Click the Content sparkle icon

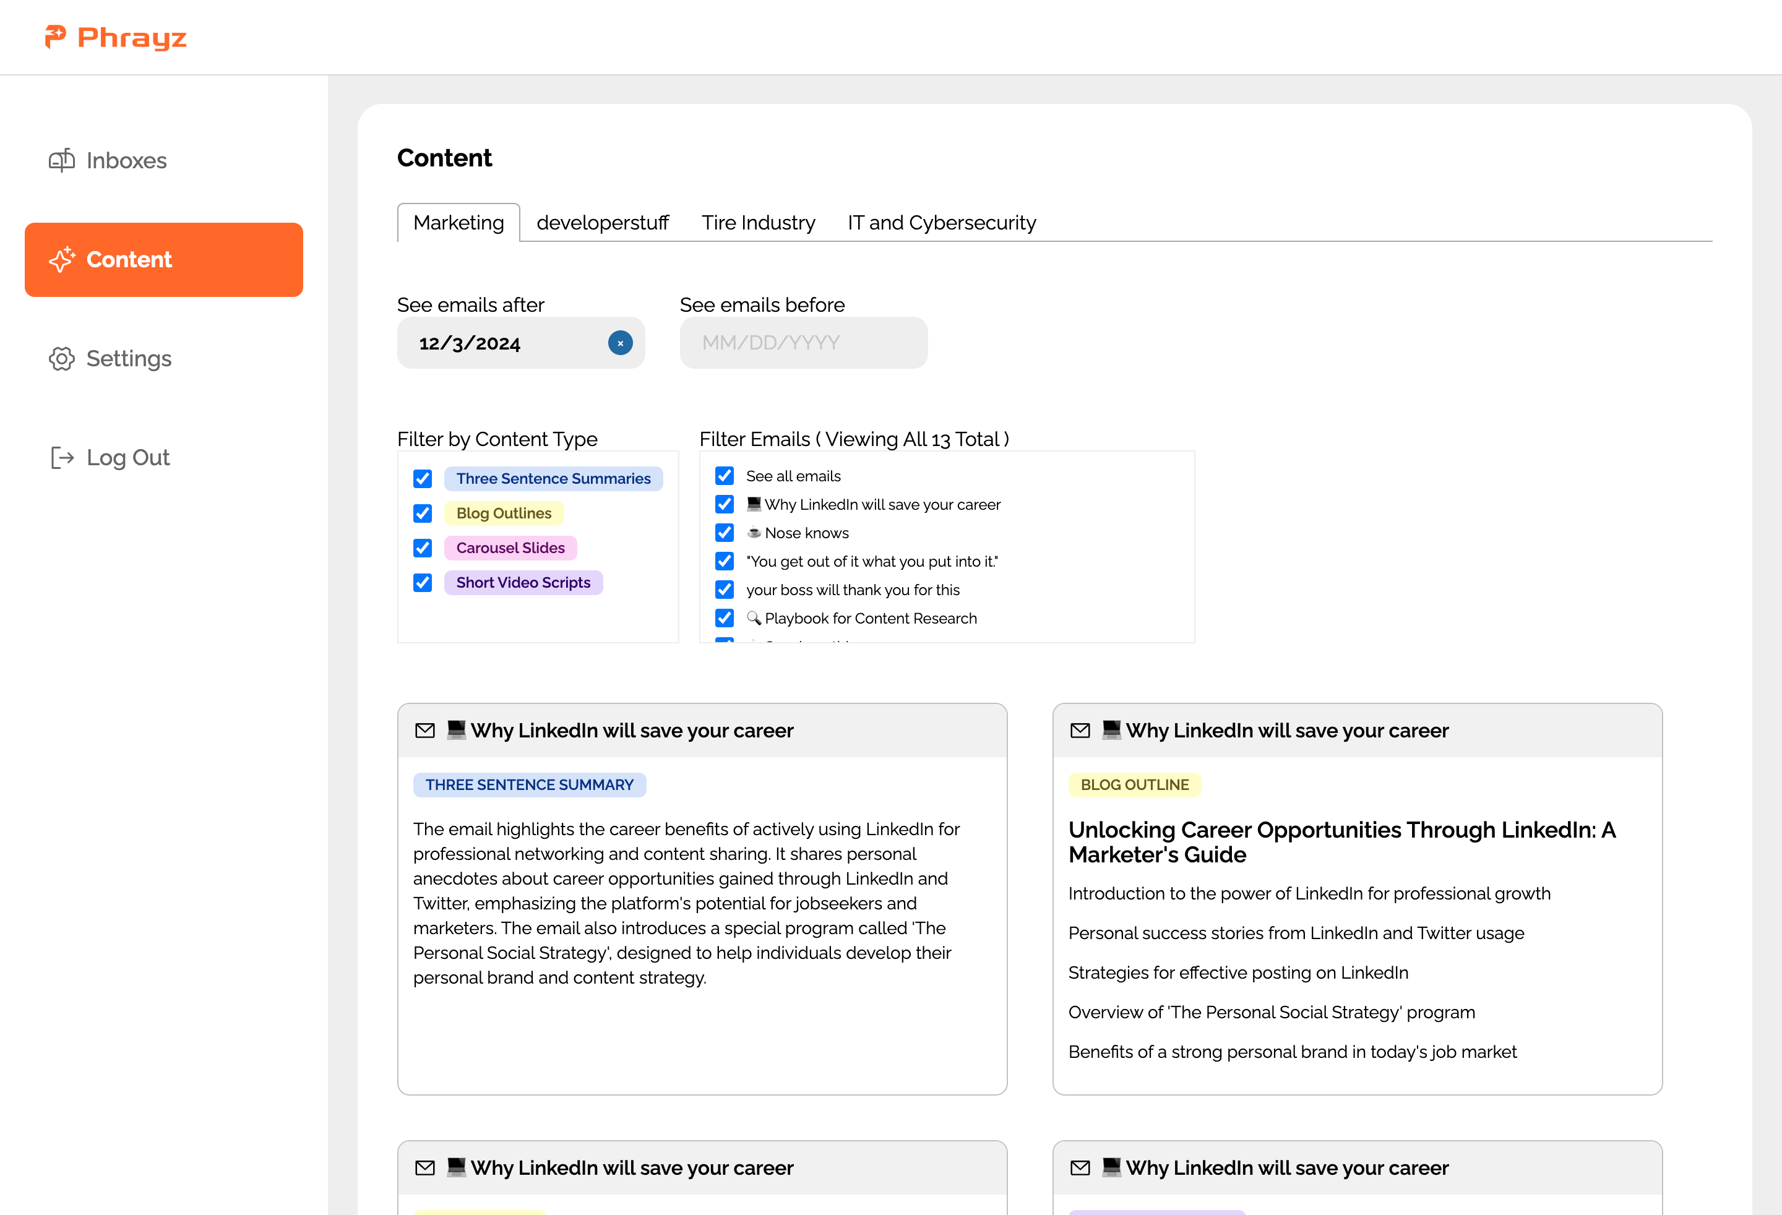point(61,260)
